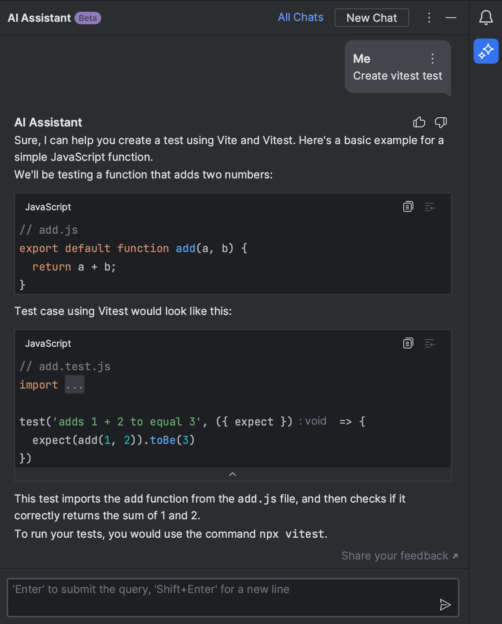Copy the add.js code snippet

(x=408, y=206)
